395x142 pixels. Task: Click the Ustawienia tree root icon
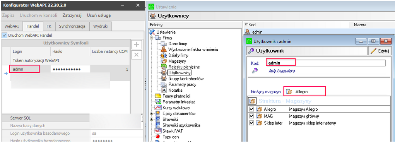tap(152, 32)
